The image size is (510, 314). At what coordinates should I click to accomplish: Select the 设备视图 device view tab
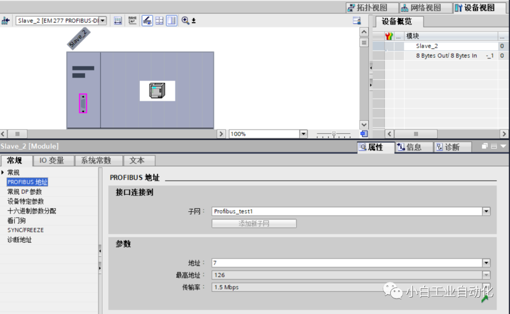point(479,8)
